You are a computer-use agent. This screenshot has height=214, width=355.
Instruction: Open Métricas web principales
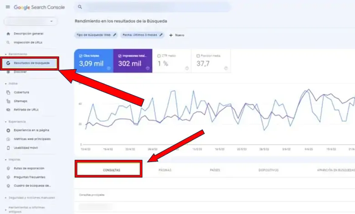tap(32, 139)
